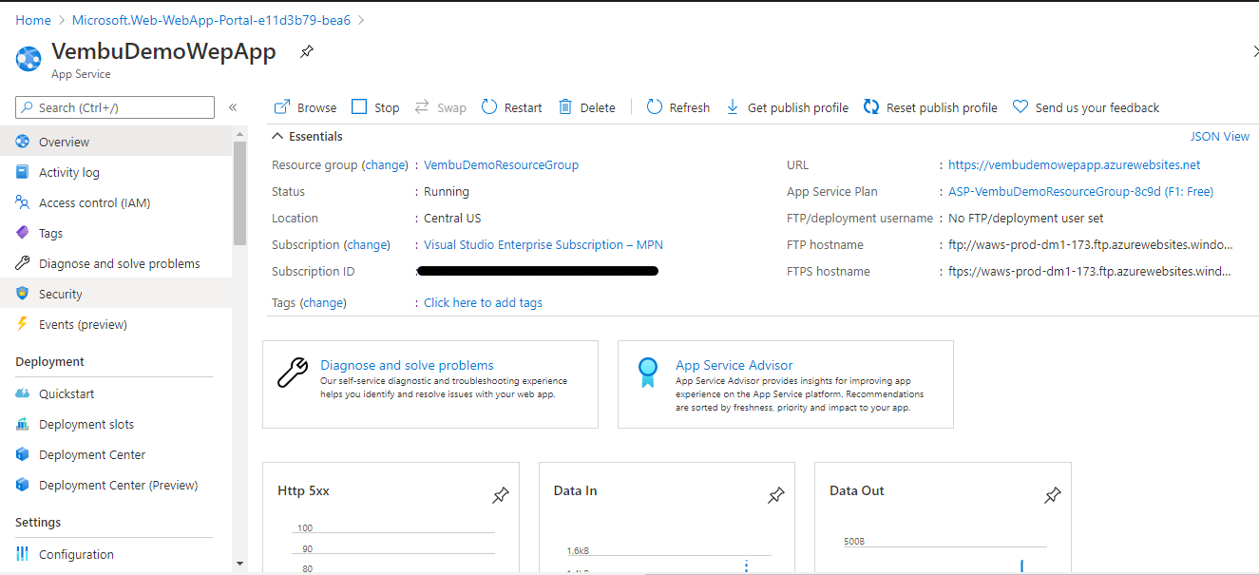Refresh the overview page
The width and height of the screenshot is (1259, 575).
click(678, 107)
